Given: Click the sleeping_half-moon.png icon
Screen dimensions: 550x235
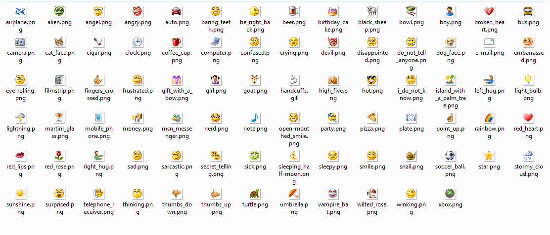Looking at the screenshot, I should 294,156.
